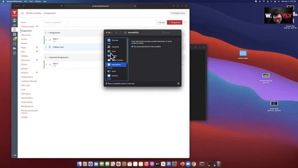Click the DEVAccessibility breadcrumb link
Viewport: 298px width, 168px height.
pyautogui.click(x=34, y=13)
